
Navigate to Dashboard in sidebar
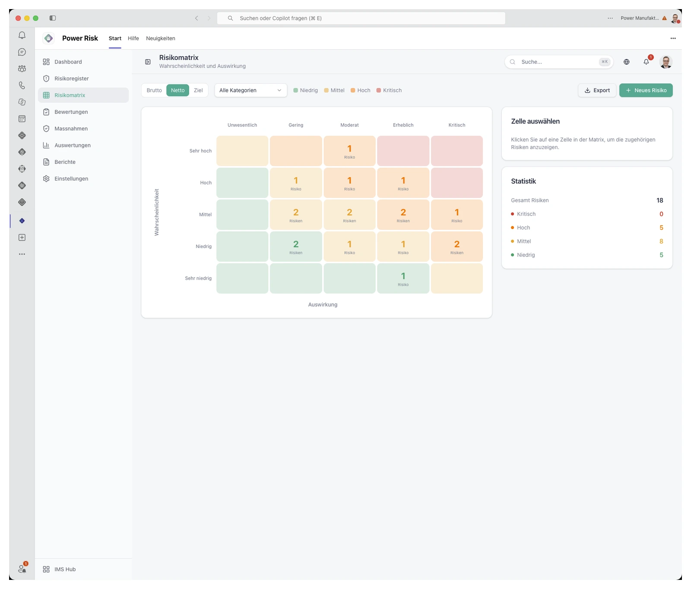[83, 62]
